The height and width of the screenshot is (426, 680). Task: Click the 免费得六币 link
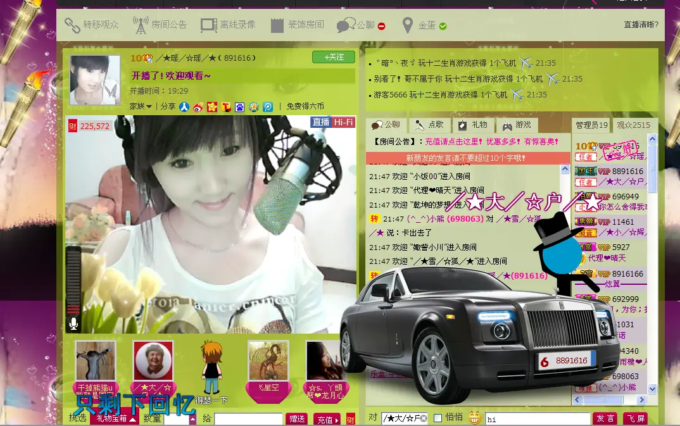pos(305,106)
